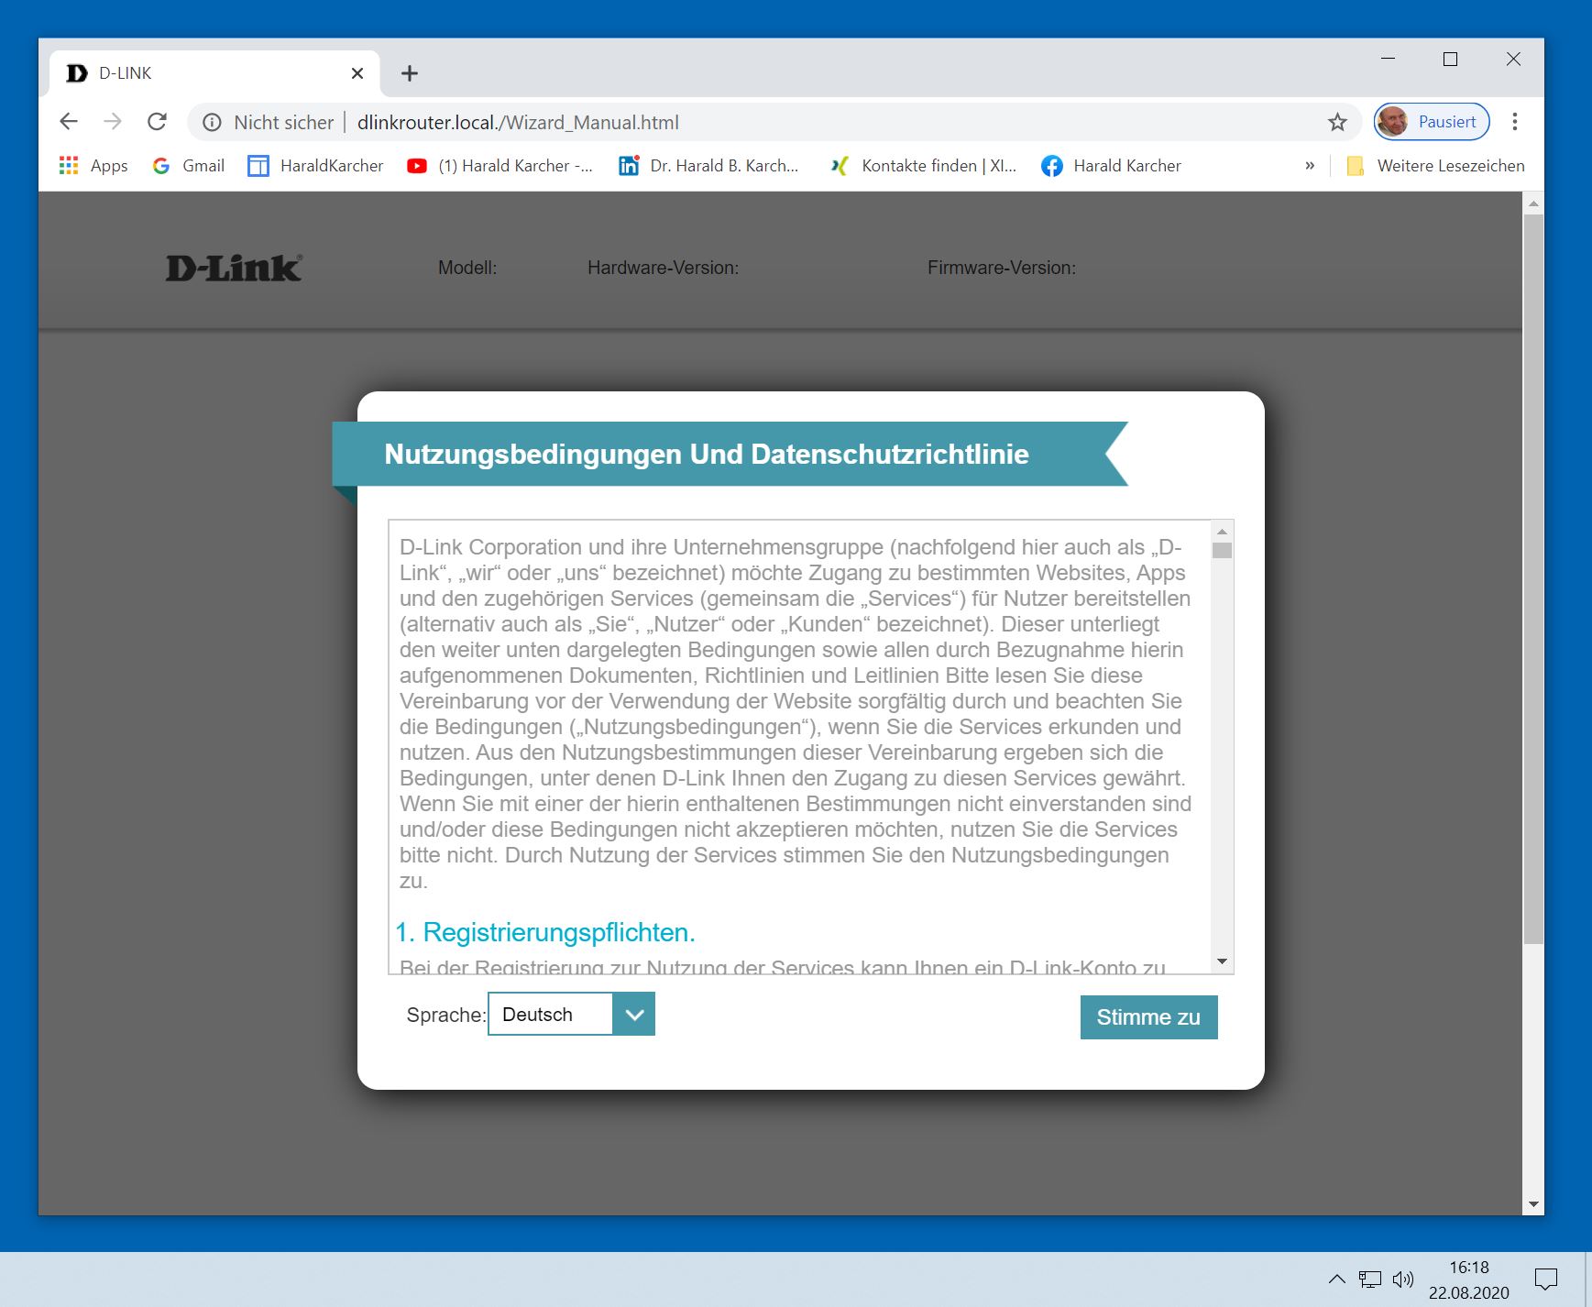Click the terms box scrollbar thumb
Image resolution: width=1592 pixels, height=1307 pixels.
click(1222, 550)
